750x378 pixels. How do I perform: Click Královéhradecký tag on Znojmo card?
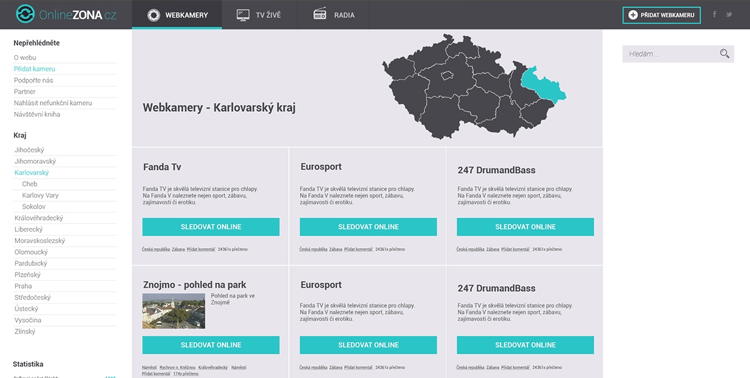tap(213, 367)
